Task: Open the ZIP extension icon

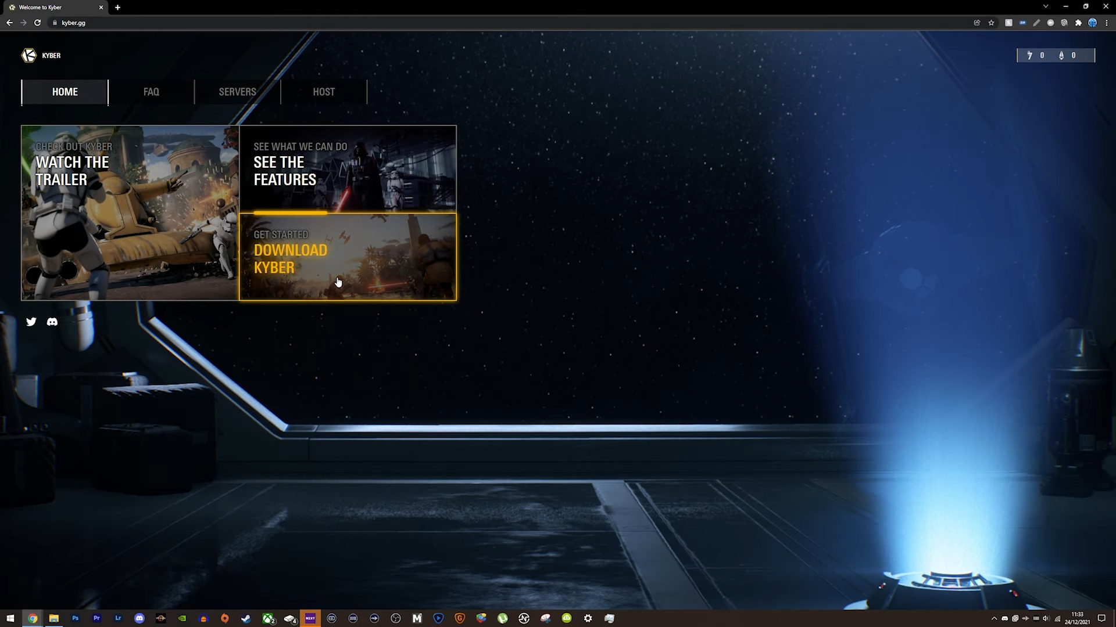Action: pyautogui.click(x=1022, y=23)
